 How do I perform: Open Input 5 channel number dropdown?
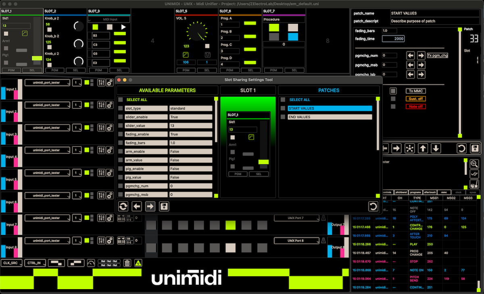[77, 173]
